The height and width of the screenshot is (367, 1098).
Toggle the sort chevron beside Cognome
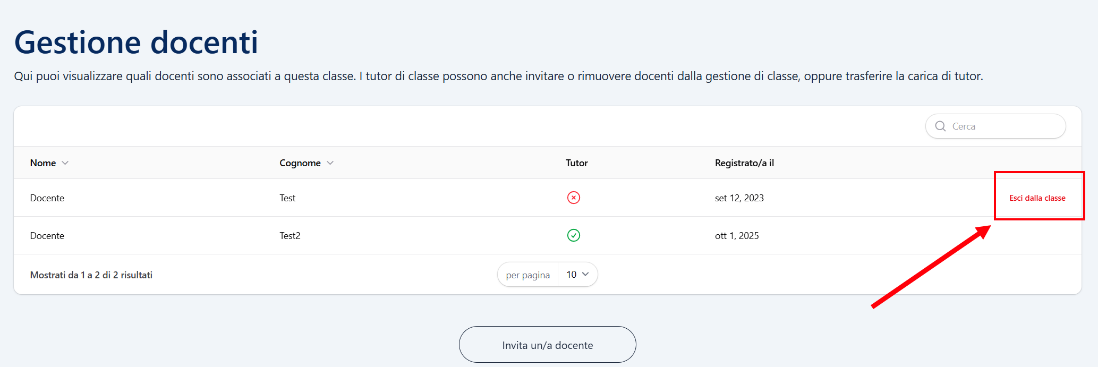(330, 163)
